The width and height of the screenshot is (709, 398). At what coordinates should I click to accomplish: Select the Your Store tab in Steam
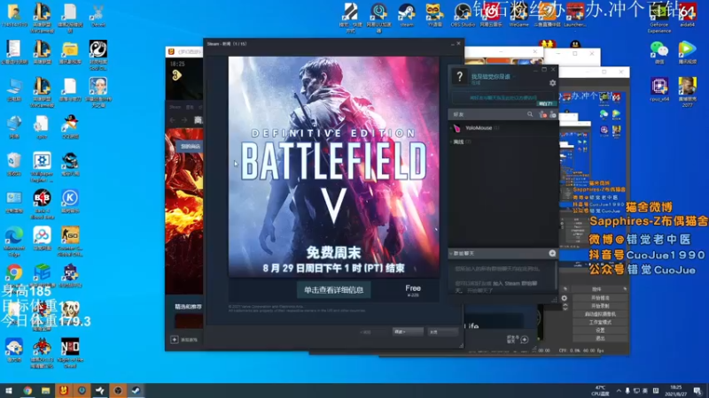click(191, 146)
